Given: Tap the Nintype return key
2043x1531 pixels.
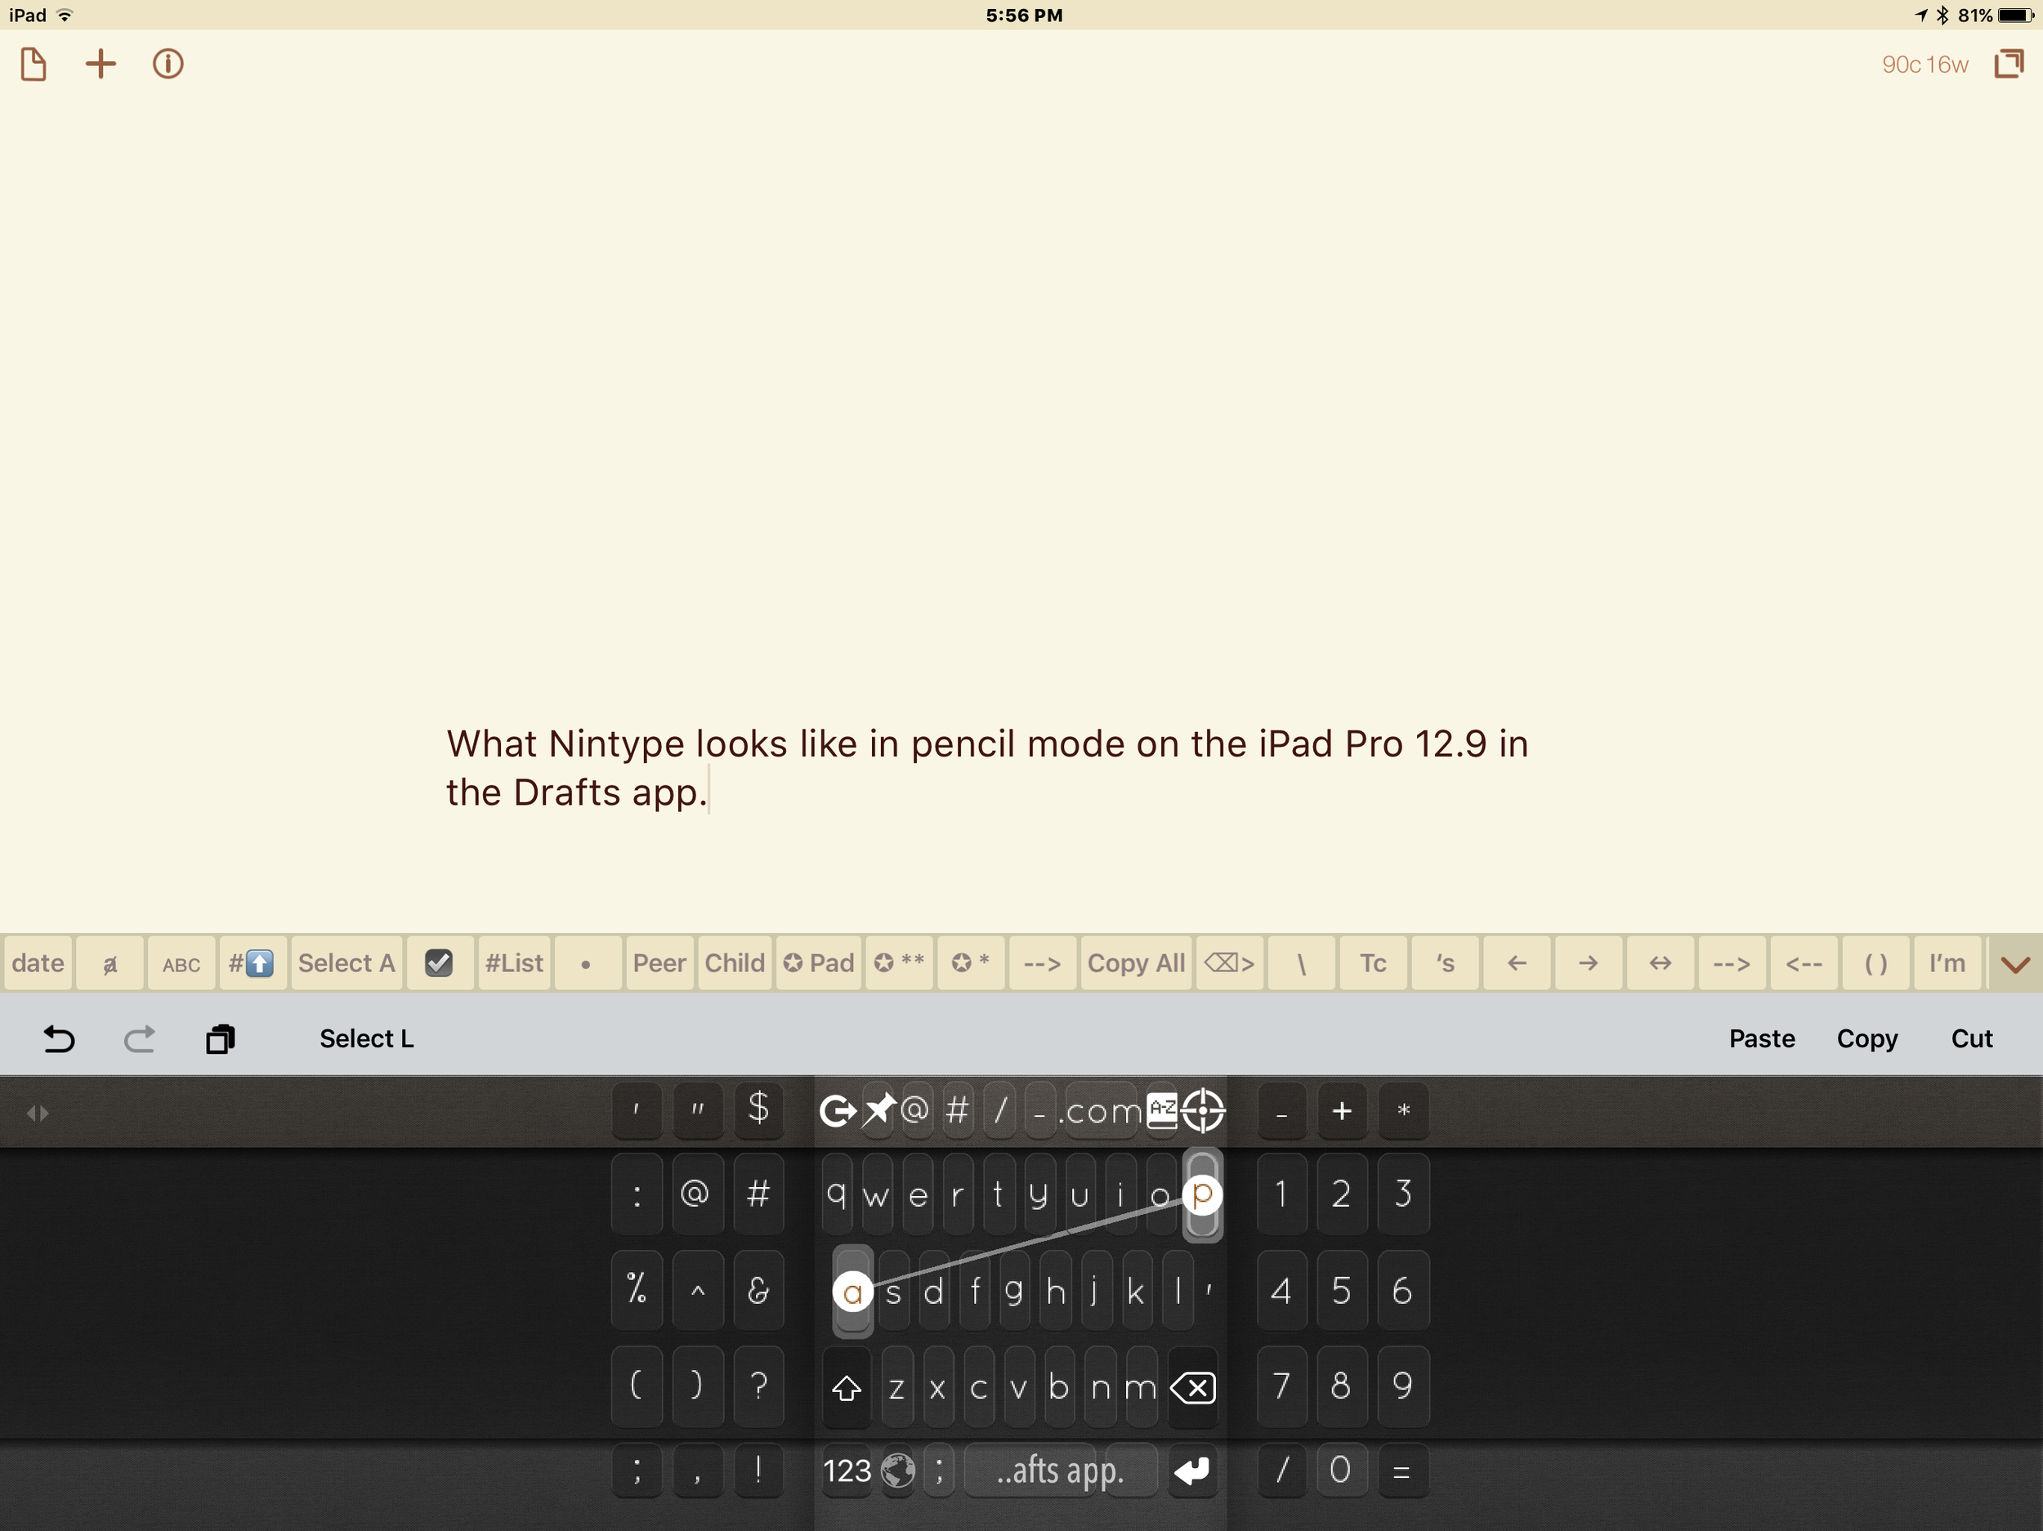Looking at the screenshot, I should click(x=1191, y=1471).
